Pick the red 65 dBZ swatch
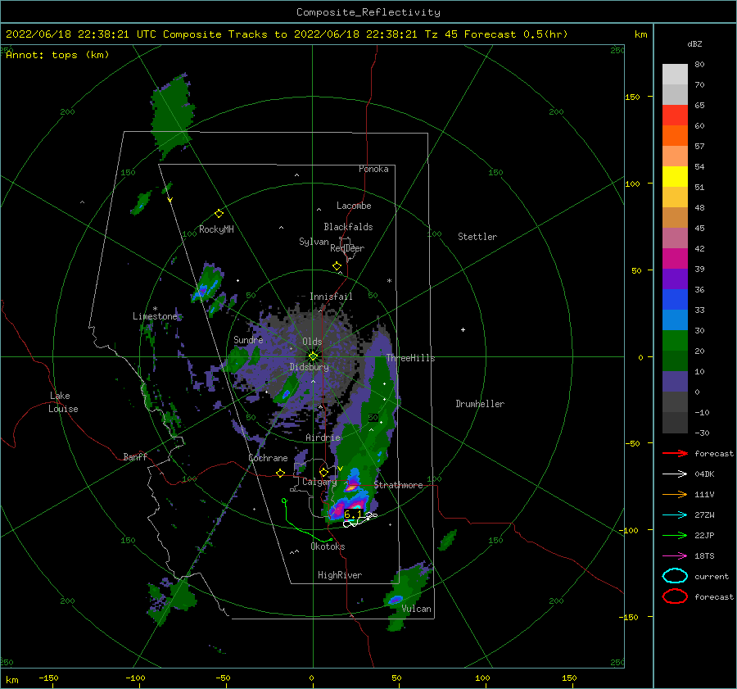 click(675, 116)
